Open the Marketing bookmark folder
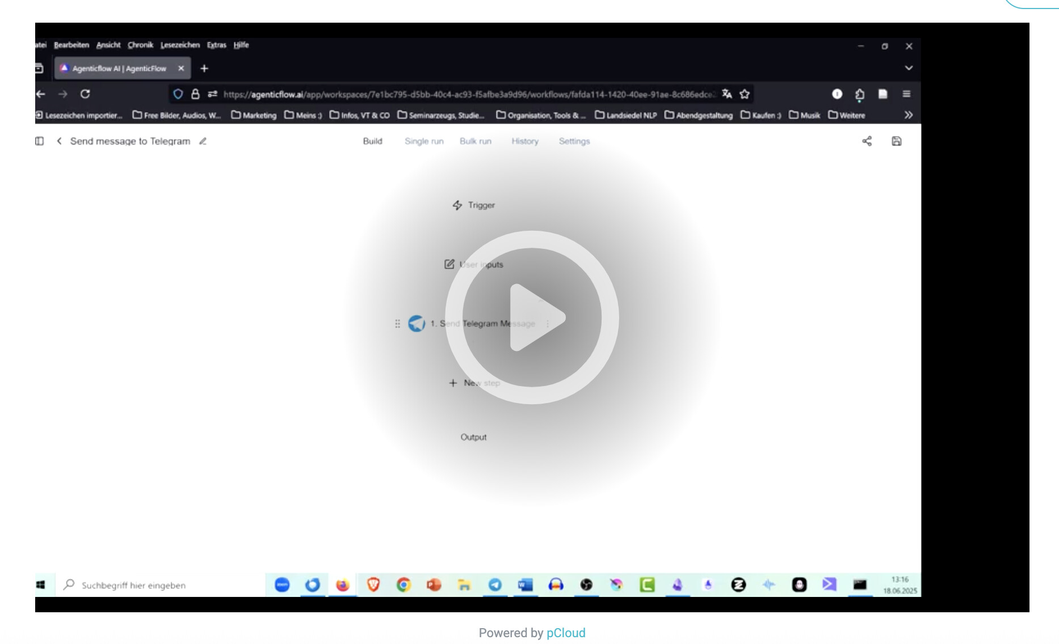Viewport: 1059px width, 644px height. tap(254, 115)
